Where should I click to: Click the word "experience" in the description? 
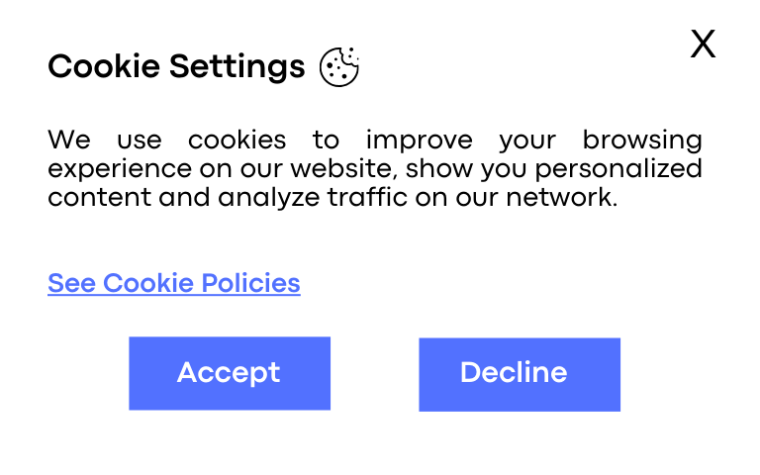click(x=120, y=170)
